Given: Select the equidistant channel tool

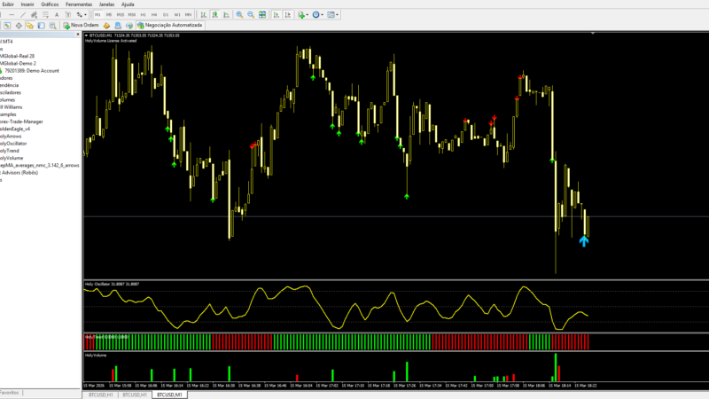Looking at the screenshot, I should coord(34,14).
